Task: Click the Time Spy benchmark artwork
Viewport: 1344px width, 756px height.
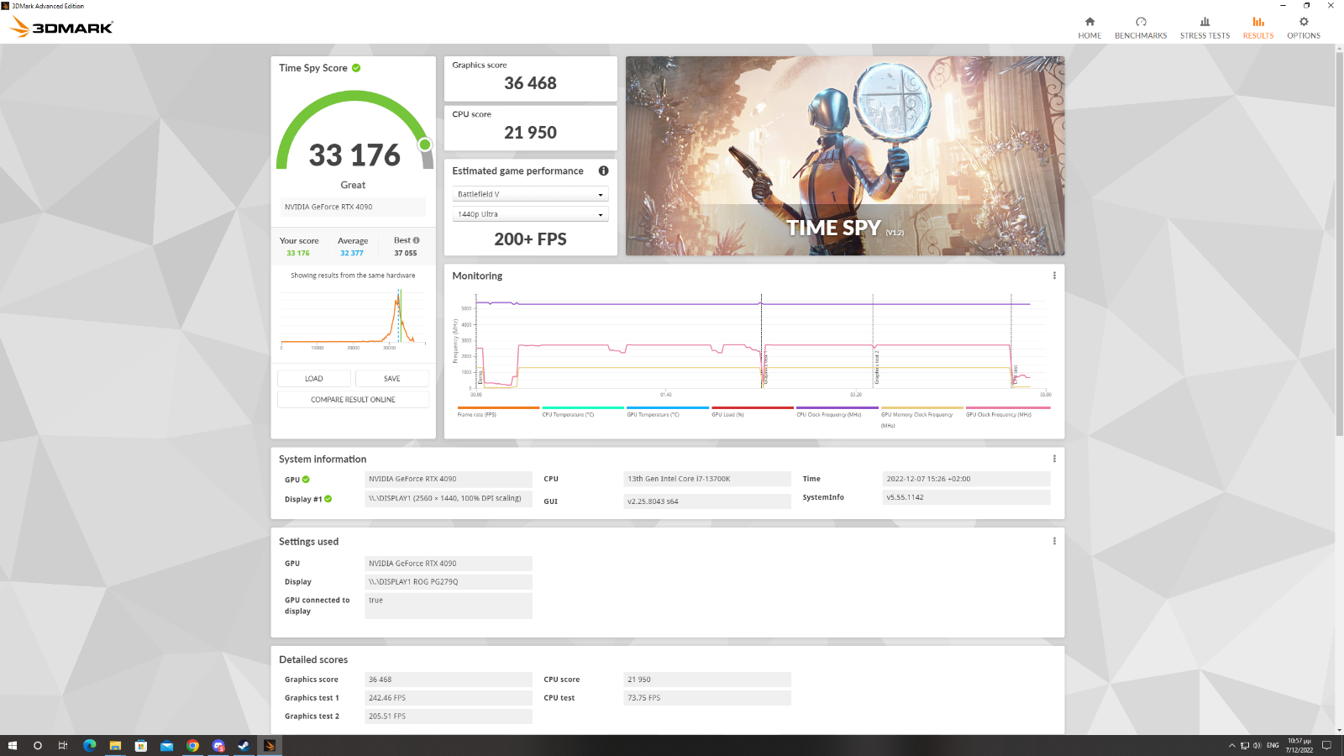Action: (845, 155)
